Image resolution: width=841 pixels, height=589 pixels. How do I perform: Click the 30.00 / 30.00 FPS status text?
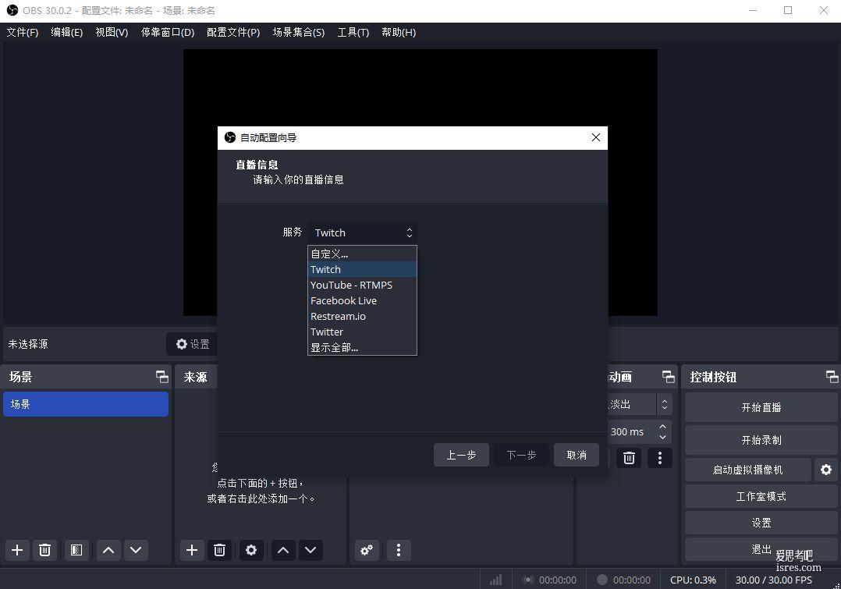point(774,580)
